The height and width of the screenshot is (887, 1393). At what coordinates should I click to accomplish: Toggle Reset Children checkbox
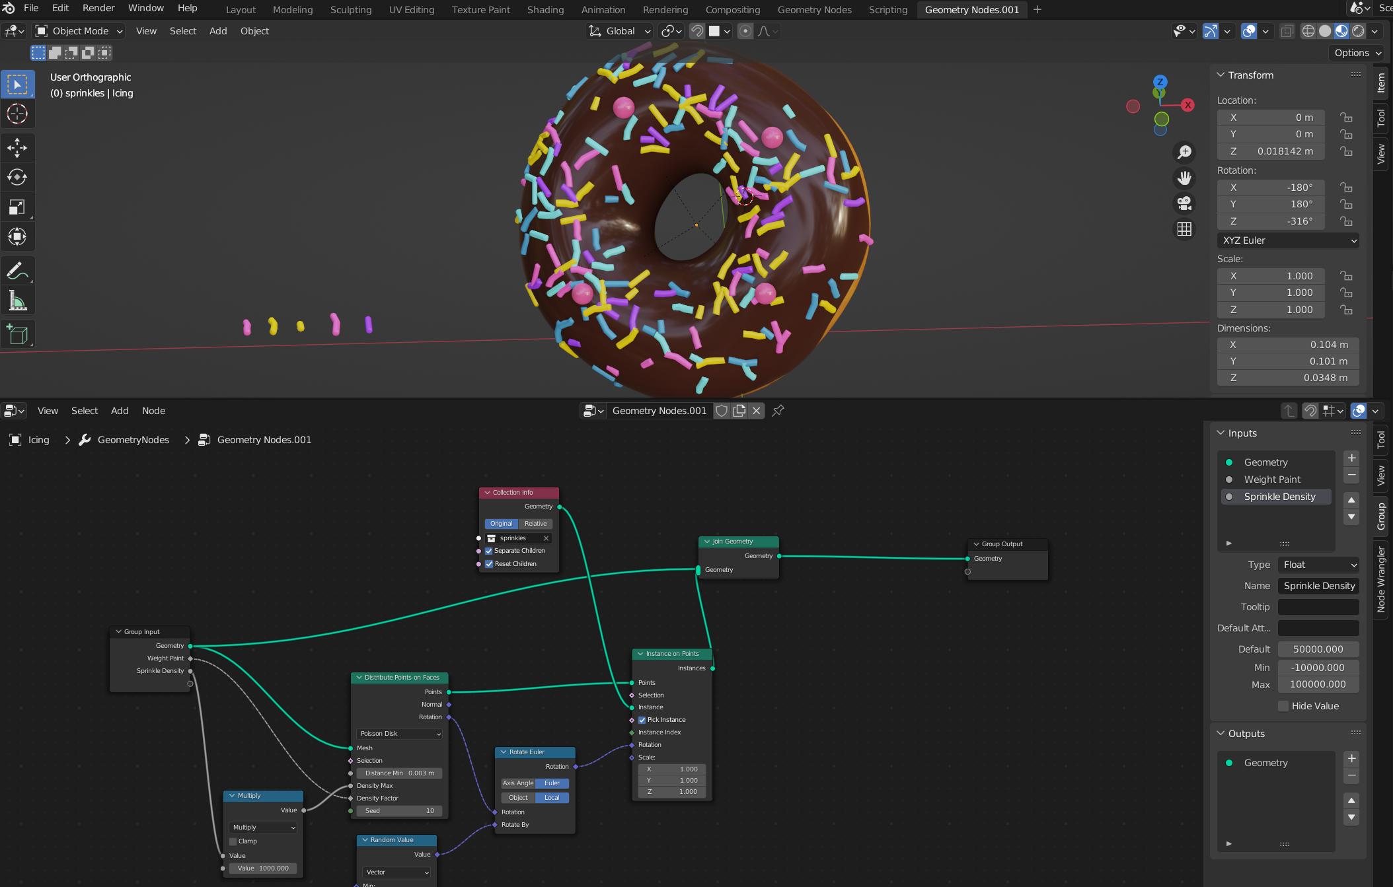(489, 564)
